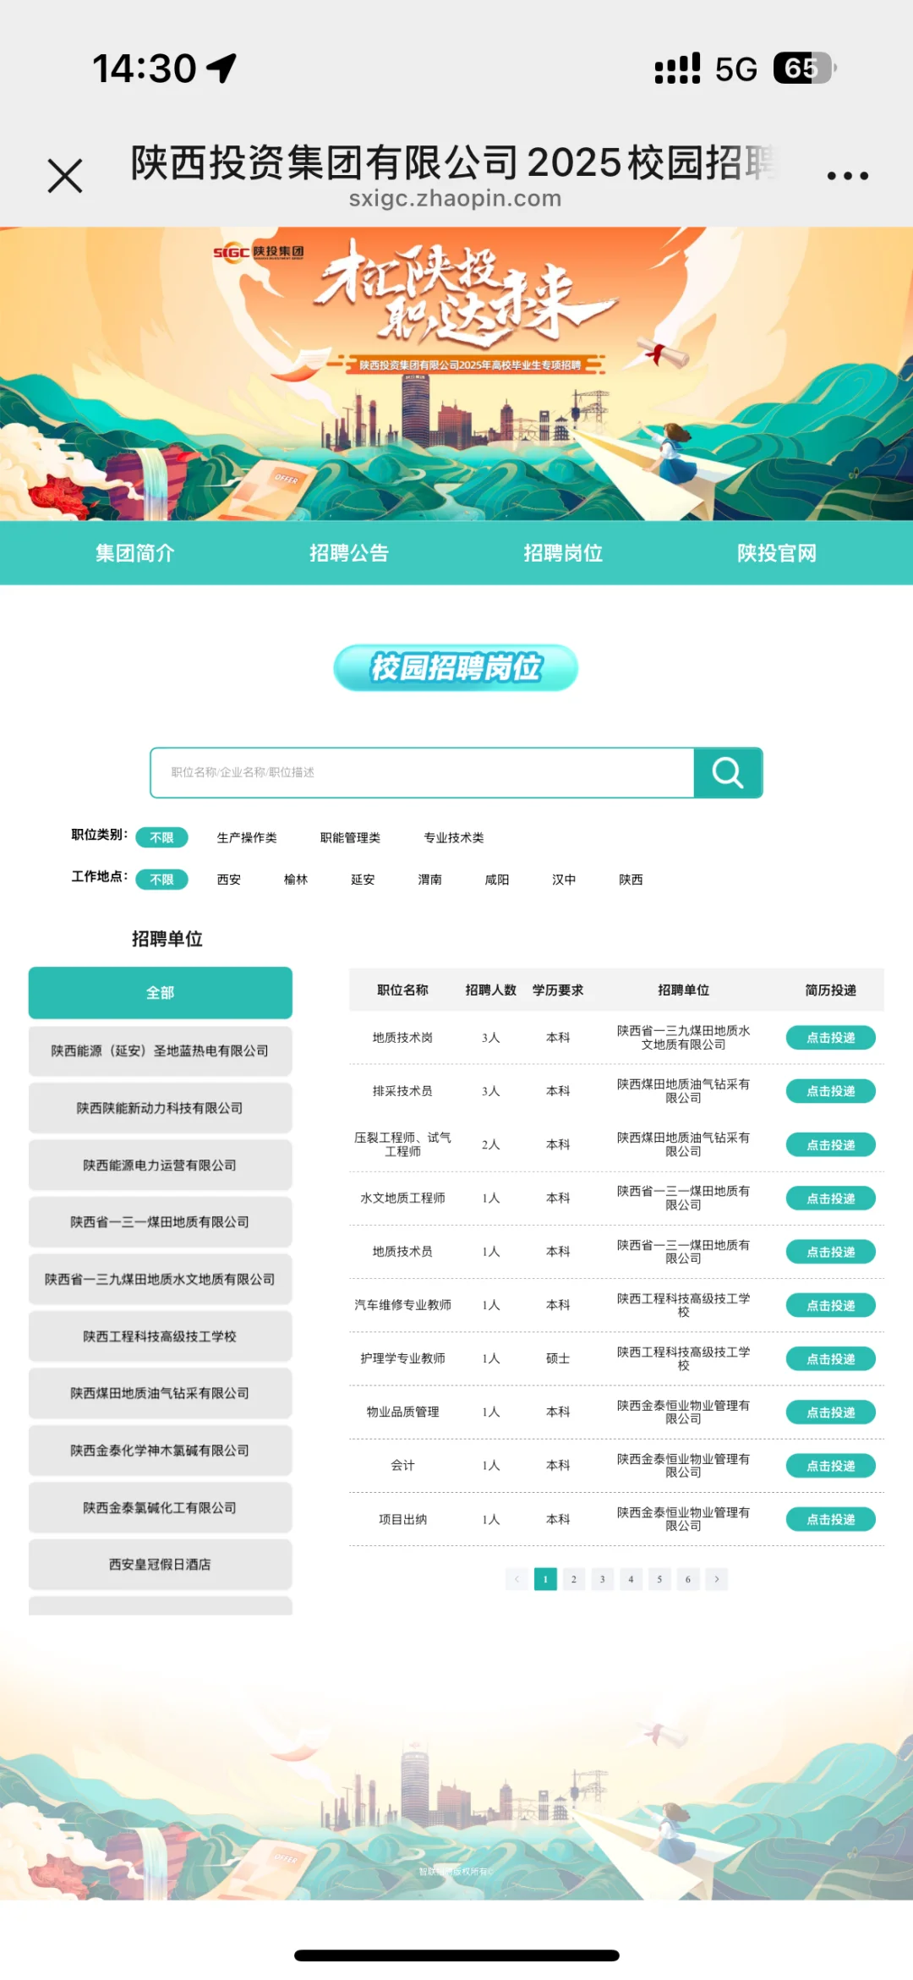Select 不限 for 工作地点 filter
The height and width of the screenshot is (1980, 913).
click(x=161, y=880)
